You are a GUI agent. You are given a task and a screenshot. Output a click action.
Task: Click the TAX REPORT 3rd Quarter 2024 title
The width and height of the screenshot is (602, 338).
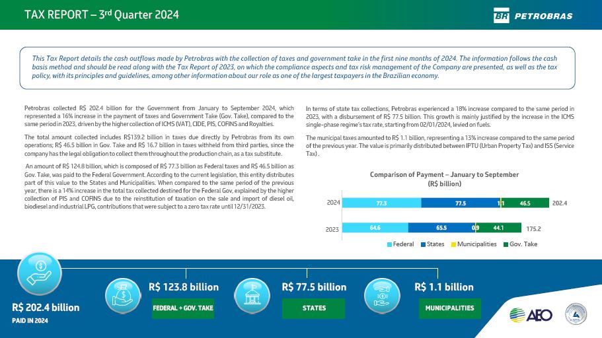click(102, 15)
